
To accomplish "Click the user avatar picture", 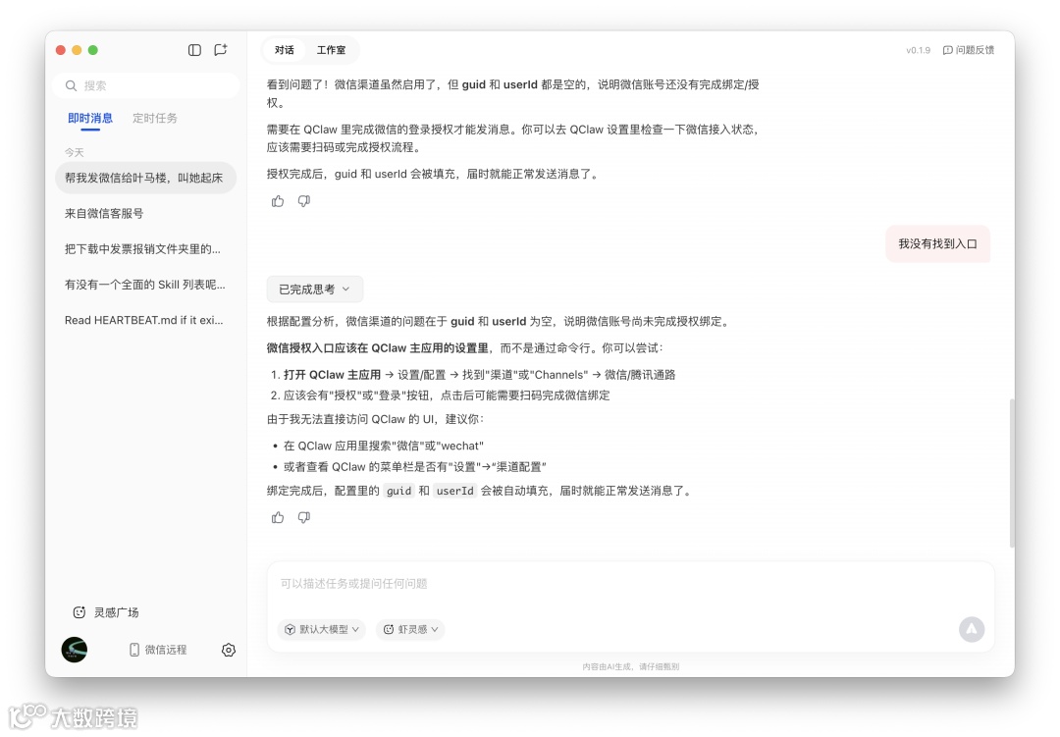I will 75,650.
